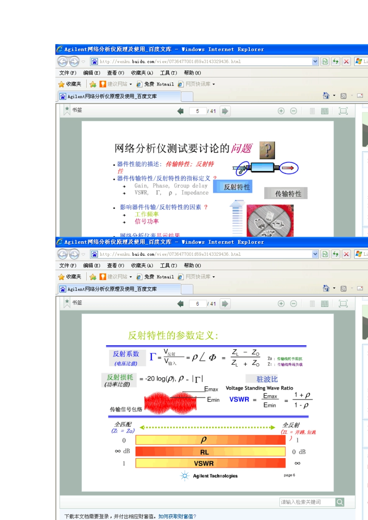Add to favorites bar in page 6 window
368x520 pixels.
pyautogui.click(x=93, y=277)
